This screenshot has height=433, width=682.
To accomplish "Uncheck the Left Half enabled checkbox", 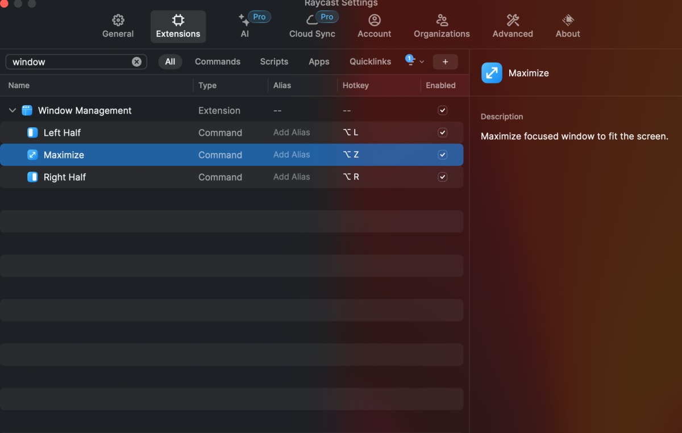I will pyautogui.click(x=443, y=132).
